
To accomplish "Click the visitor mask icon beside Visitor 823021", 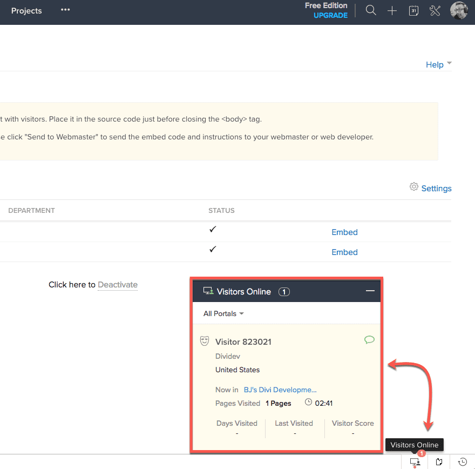I will [205, 340].
